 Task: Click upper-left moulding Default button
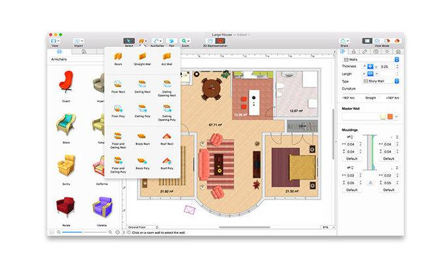click(x=352, y=159)
